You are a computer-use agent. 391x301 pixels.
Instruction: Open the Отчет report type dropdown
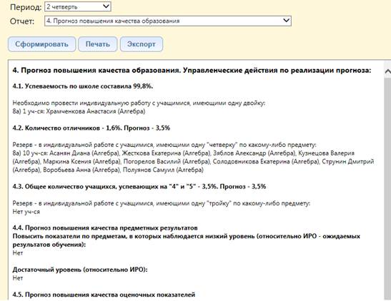(x=168, y=21)
